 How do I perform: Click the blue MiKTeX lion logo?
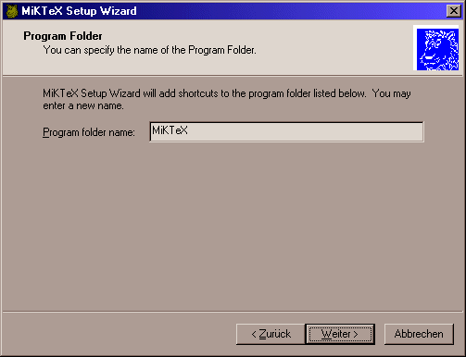[437, 49]
